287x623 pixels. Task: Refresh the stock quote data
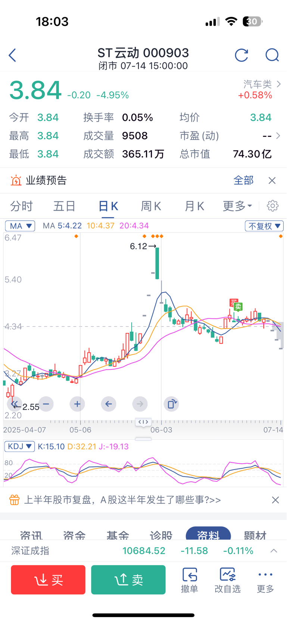[x=241, y=55]
